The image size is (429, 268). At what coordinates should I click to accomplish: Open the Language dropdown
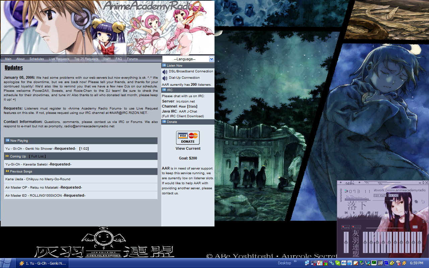coord(211,59)
